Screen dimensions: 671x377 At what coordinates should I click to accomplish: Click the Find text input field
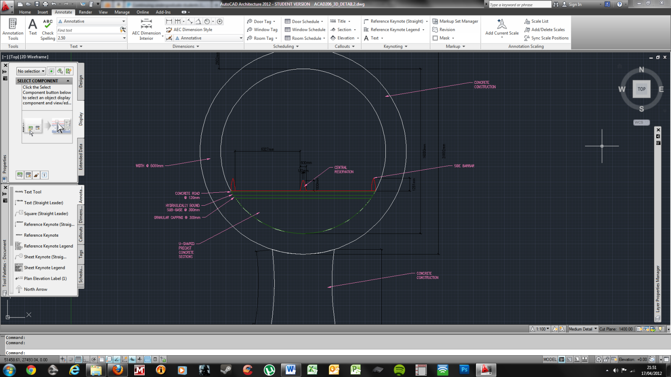pyautogui.click(x=88, y=30)
